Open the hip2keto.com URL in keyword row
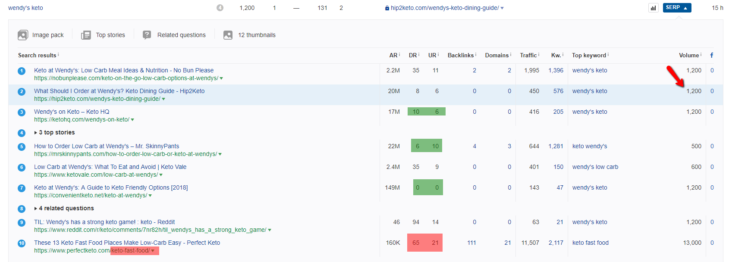This screenshot has height=262, width=729. coord(445,8)
